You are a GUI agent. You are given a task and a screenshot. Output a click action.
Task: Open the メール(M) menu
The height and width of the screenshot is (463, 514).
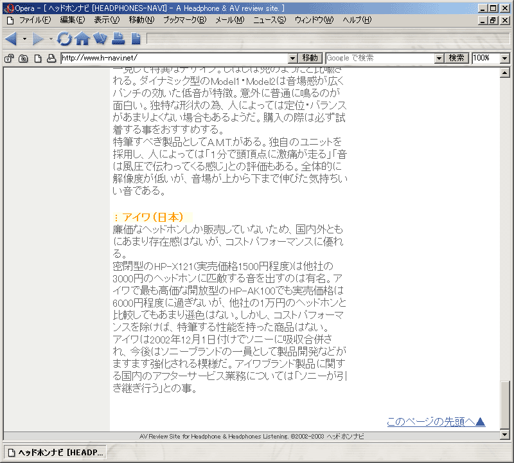coord(230,20)
